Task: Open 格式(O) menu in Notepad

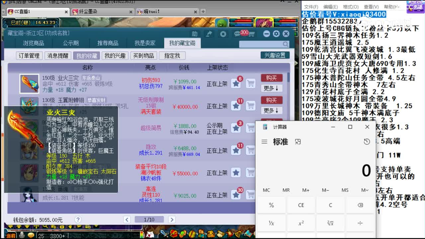Action: tap(351, 7)
